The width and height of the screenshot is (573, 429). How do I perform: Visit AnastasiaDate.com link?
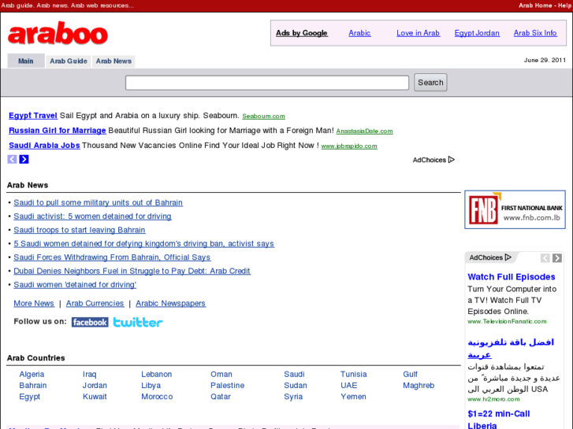click(364, 131)
